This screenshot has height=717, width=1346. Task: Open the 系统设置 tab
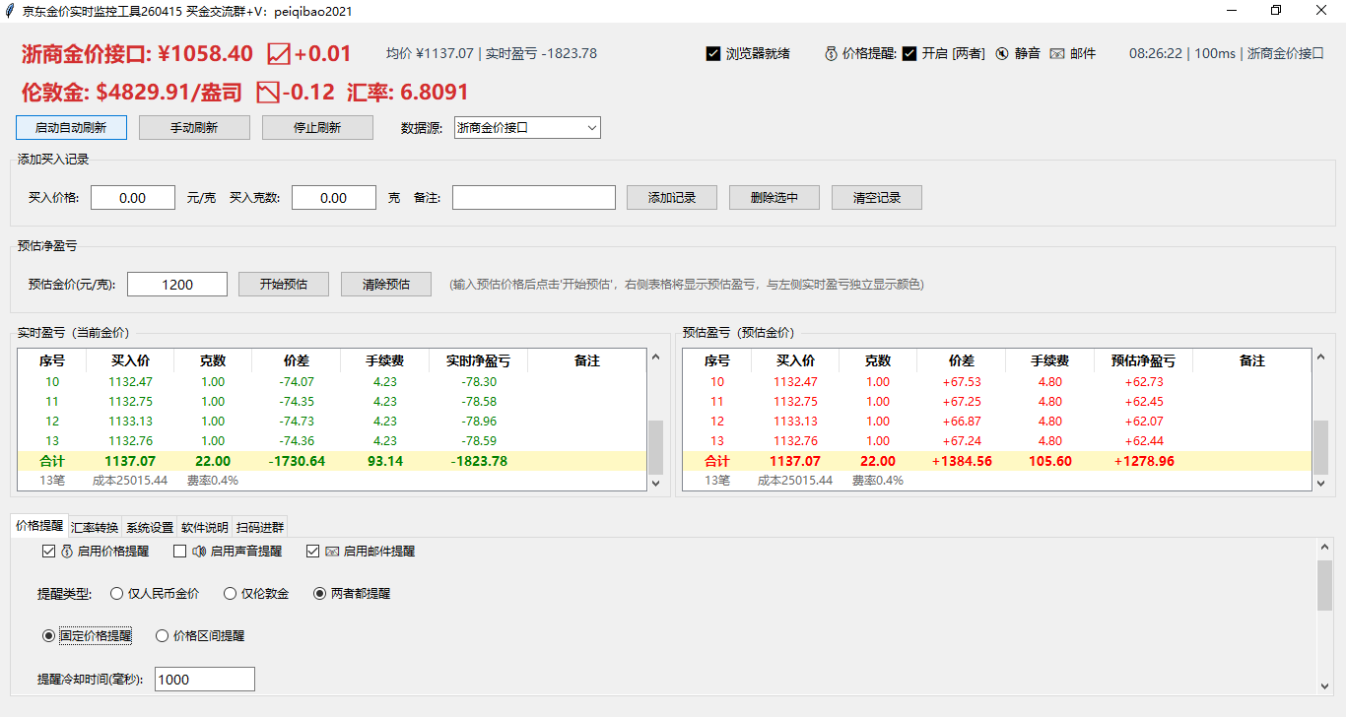[150, 527]
